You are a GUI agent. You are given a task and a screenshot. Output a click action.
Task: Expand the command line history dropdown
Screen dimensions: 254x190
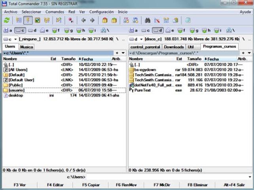(250, 177)
